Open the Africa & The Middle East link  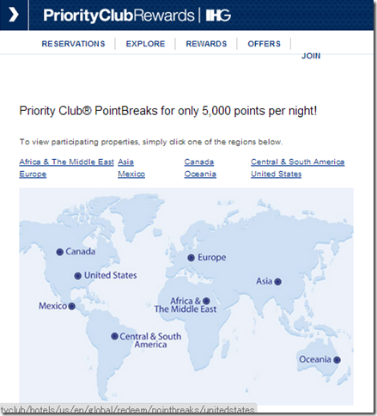66,162
